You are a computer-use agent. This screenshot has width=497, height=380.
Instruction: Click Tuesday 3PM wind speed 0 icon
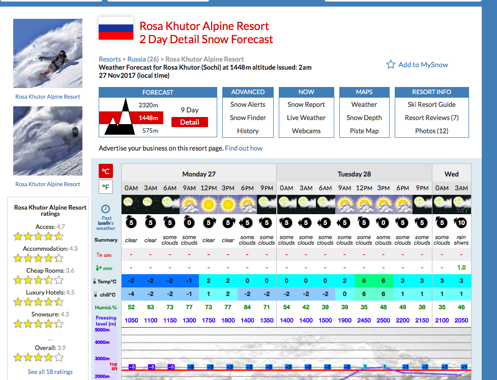click(x=383, y=222)
